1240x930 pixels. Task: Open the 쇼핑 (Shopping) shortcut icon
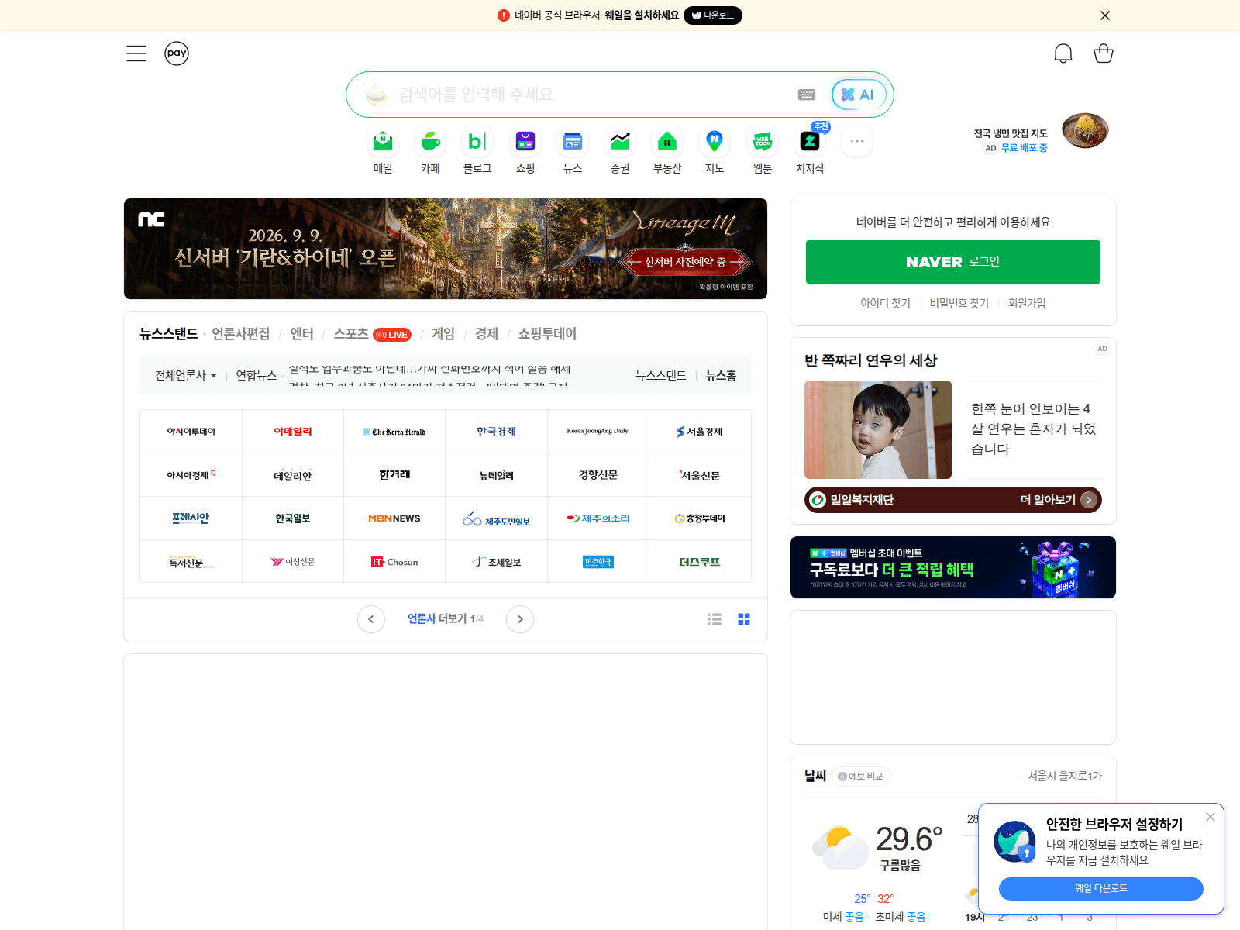point(525,141)
